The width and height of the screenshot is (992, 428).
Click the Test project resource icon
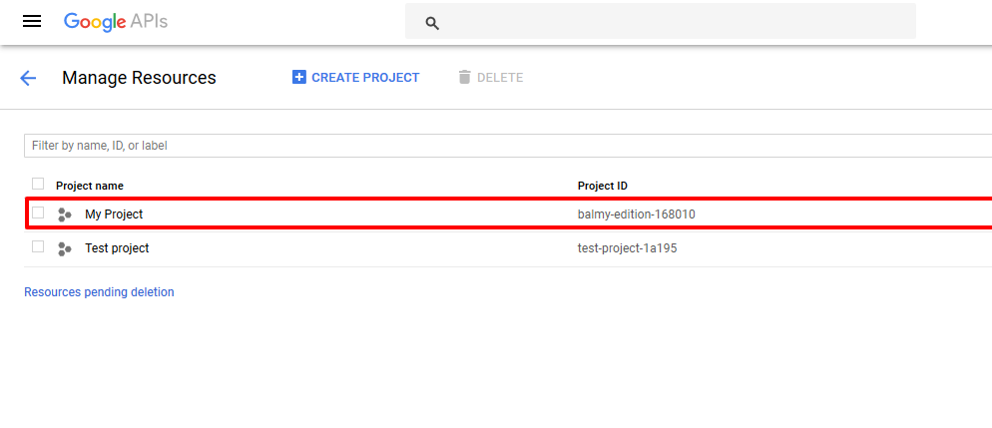(65, 248)
